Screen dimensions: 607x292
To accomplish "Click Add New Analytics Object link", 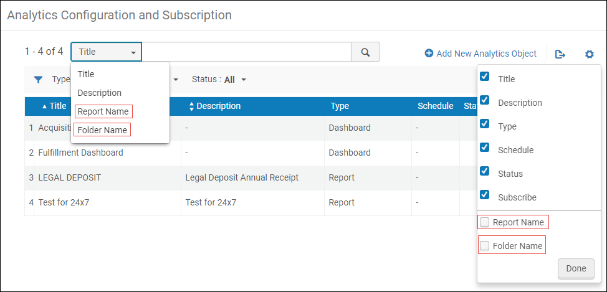I will 486,54.
